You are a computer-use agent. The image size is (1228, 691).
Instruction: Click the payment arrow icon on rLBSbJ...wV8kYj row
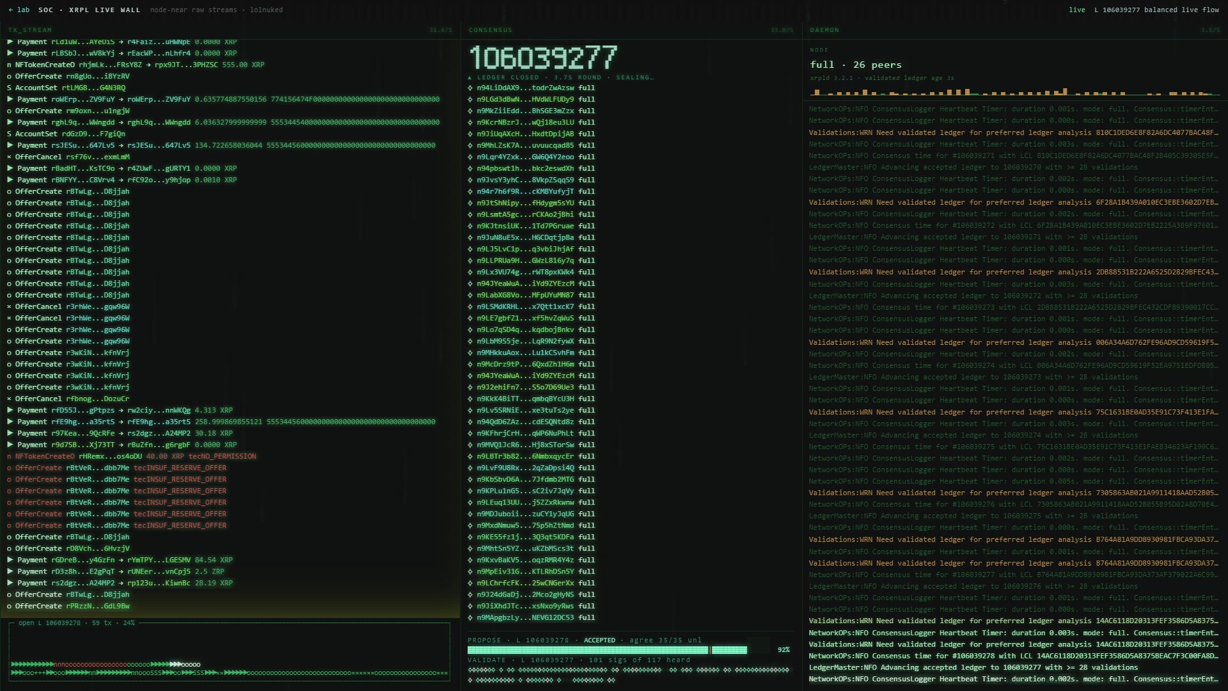pos(10,53)
